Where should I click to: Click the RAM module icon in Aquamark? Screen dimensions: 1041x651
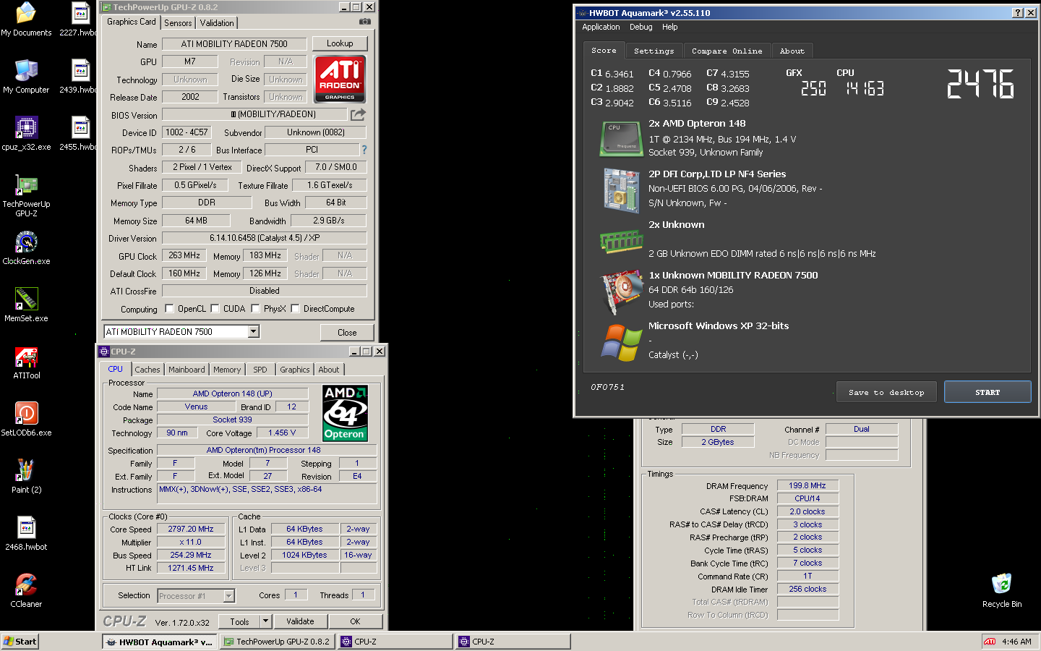[621, 242]
